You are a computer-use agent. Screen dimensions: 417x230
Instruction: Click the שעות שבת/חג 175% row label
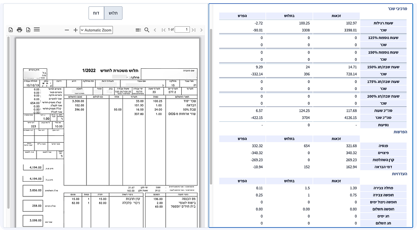coord(383,81)
